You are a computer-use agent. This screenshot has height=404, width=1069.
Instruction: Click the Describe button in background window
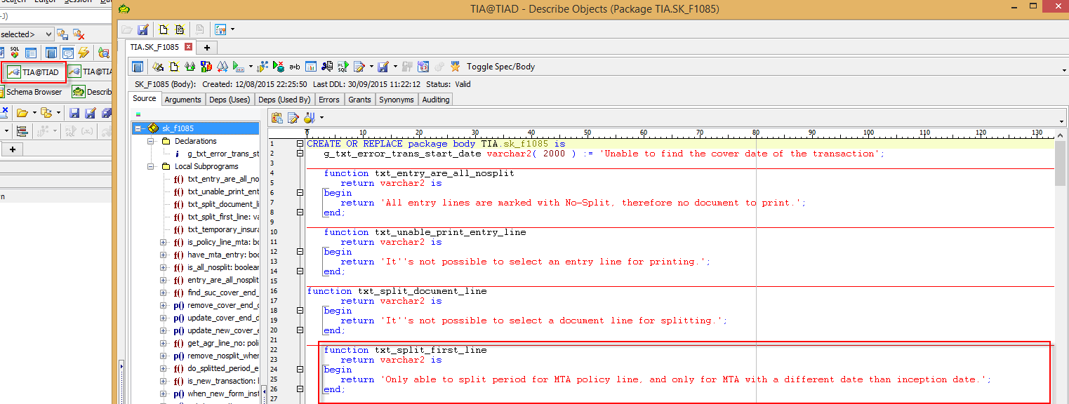click(92, 92)
